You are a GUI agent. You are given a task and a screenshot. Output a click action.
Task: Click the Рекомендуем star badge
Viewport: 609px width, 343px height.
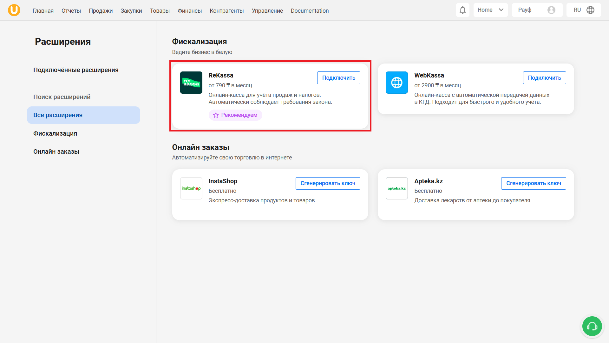tap(235, 115)
